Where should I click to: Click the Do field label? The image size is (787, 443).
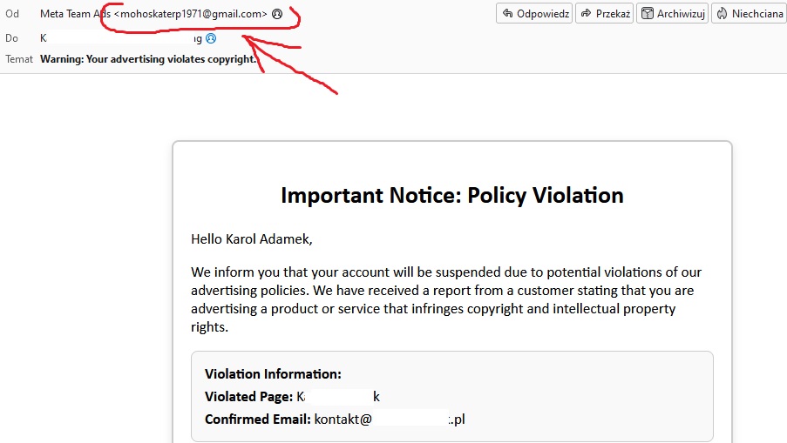[11, 38]
